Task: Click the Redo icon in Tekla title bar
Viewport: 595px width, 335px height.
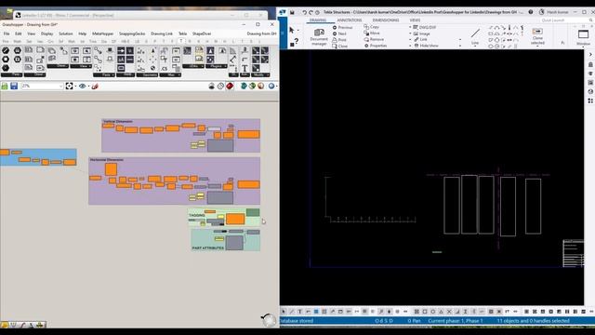Action: click(311, 12)
